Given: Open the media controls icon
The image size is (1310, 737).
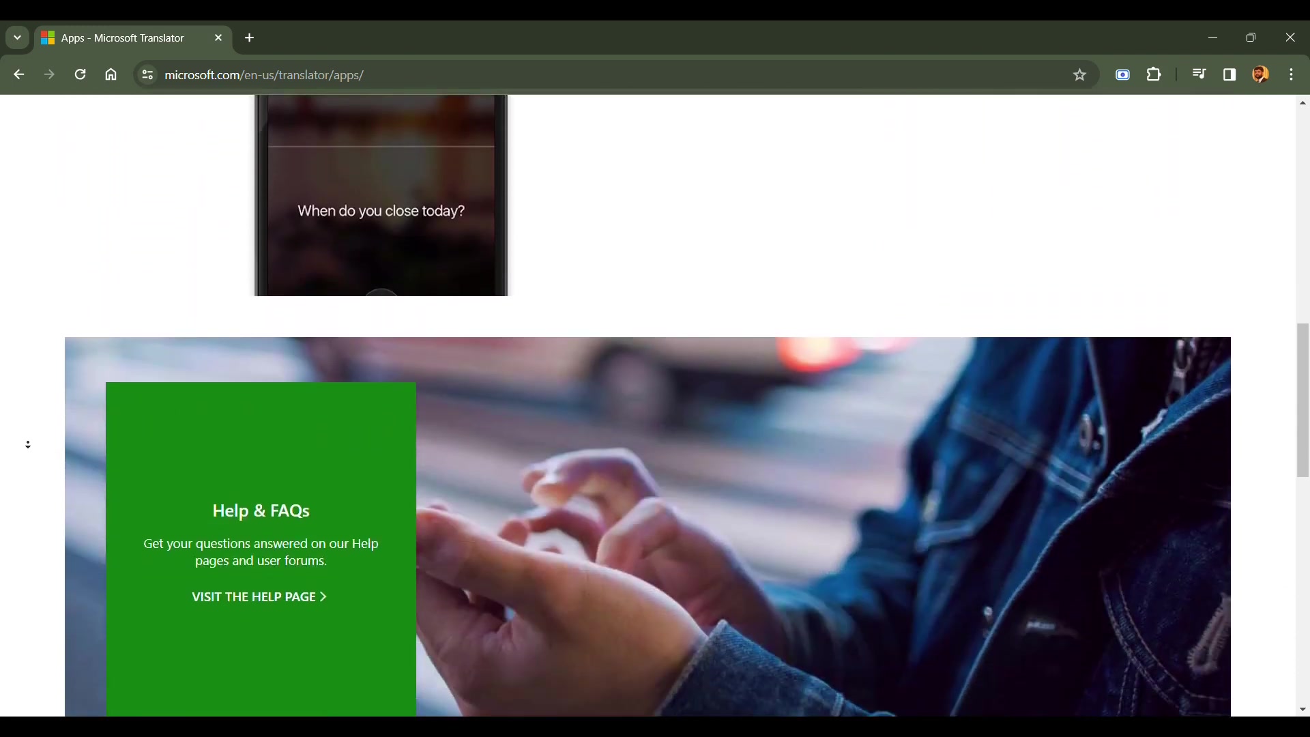Looking at the screenshot, I should tap(1199, 74).
